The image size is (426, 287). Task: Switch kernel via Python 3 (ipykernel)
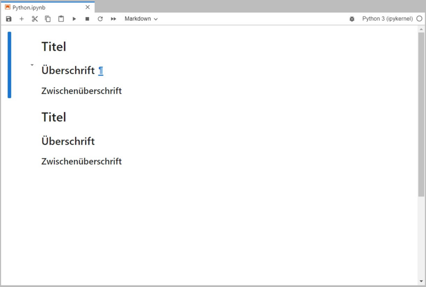[388, 19]
